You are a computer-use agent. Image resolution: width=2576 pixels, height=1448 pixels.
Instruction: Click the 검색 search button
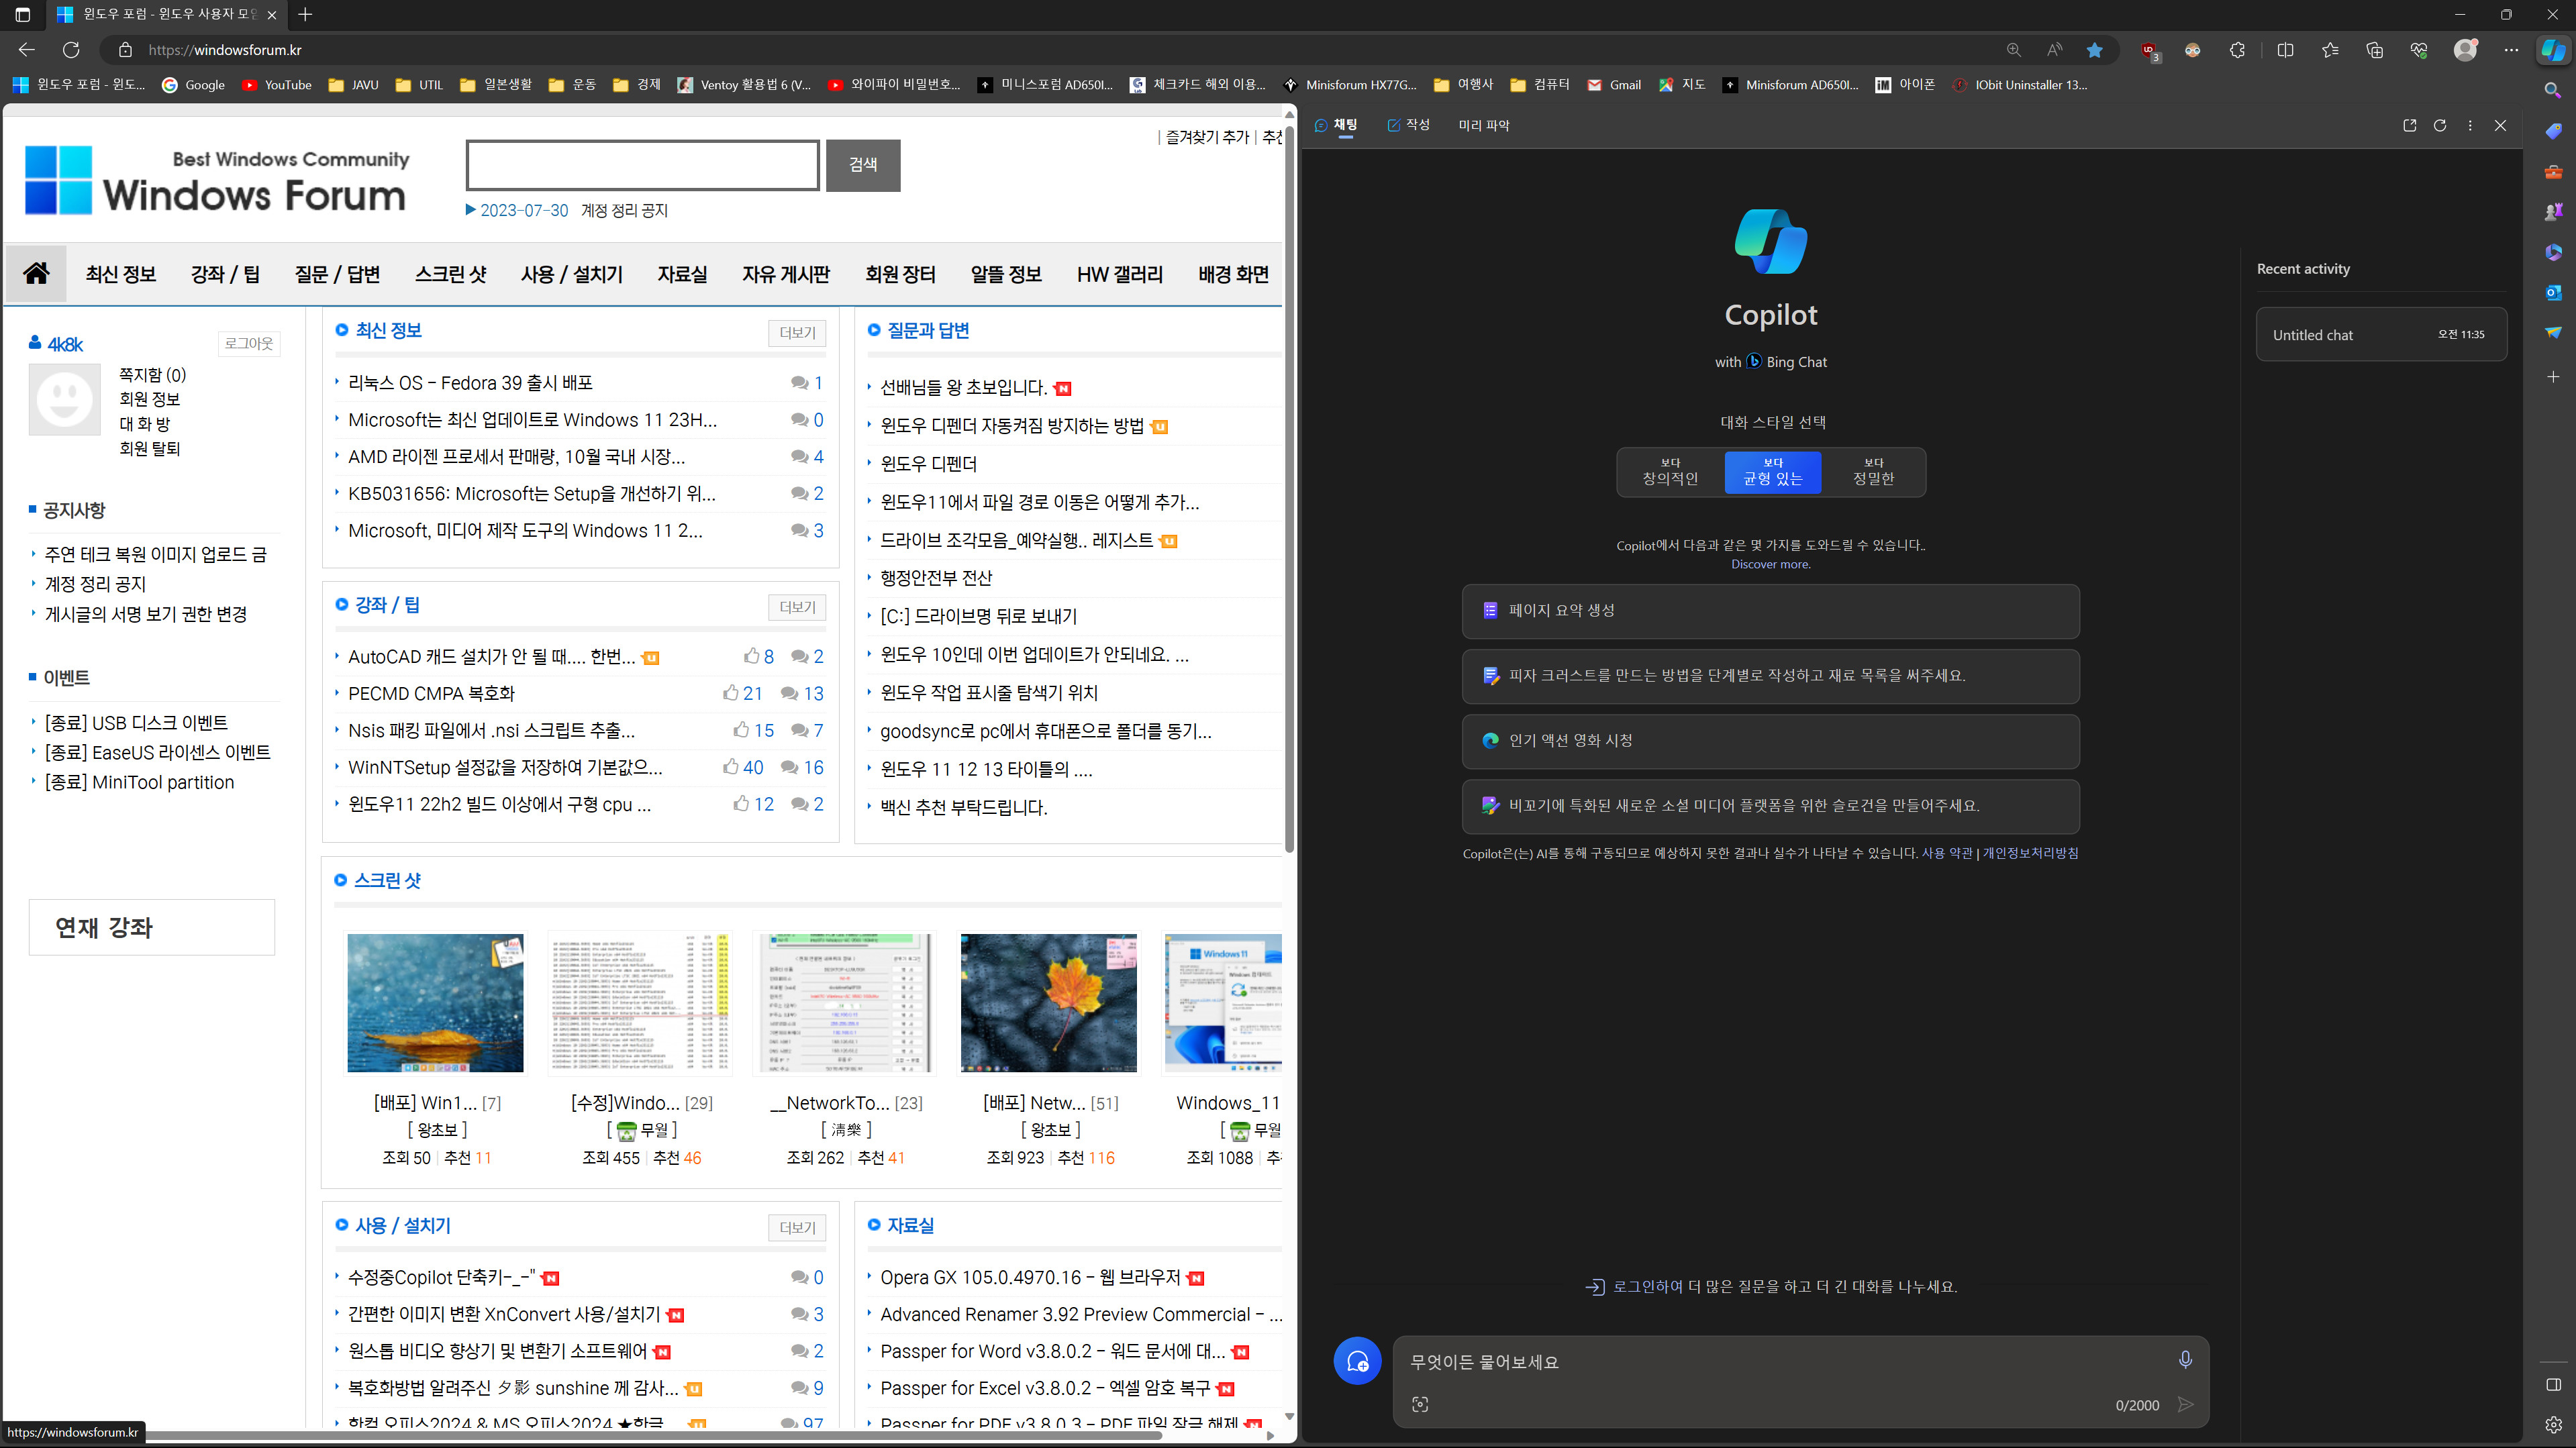(863, 165)
